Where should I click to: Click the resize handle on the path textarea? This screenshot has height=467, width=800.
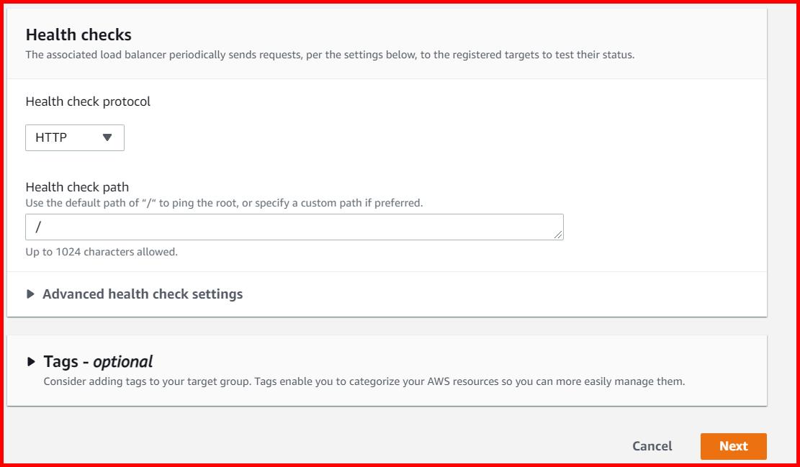tap(559, 234)
